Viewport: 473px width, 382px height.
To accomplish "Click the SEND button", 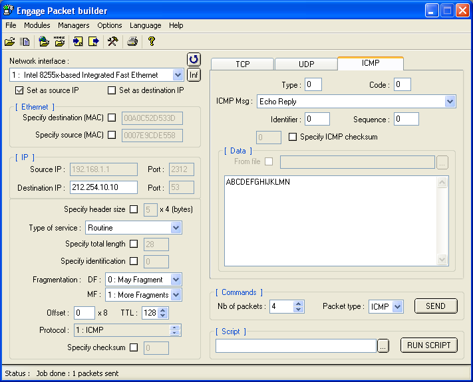I will tap(436, 306).
